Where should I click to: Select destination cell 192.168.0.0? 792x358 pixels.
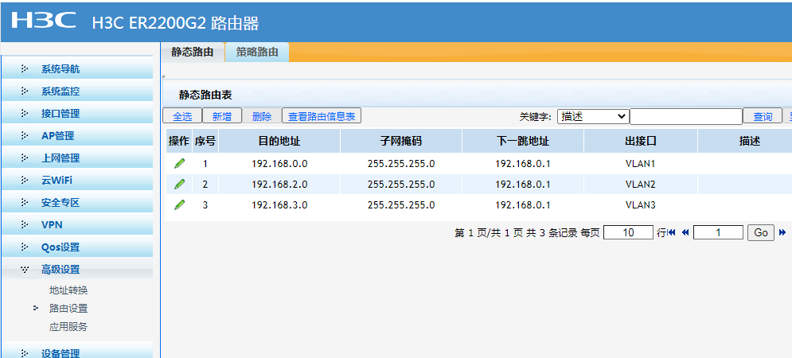tap(279, 164)
